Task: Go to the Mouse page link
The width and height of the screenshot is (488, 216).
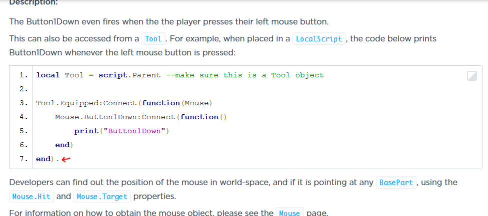Action: [x=289, y=213]
